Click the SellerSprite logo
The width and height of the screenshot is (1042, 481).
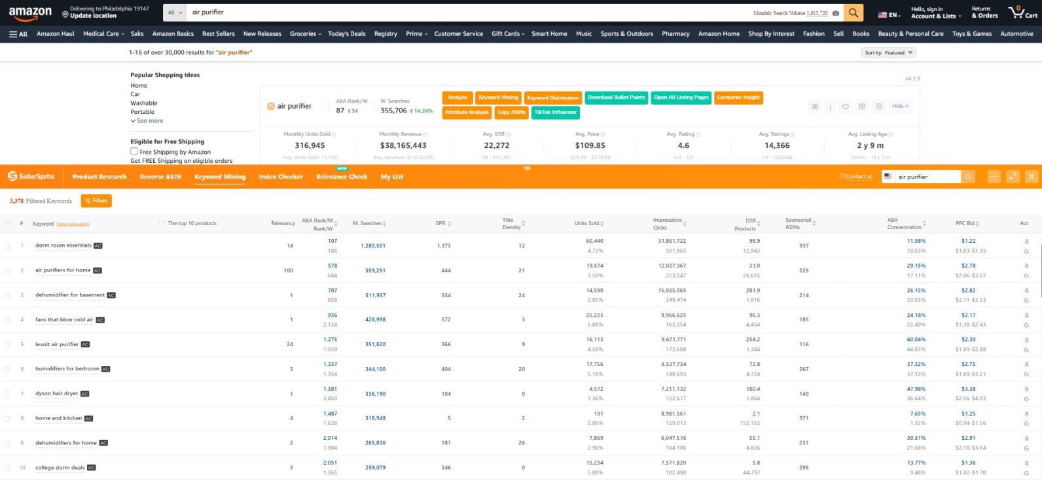31,177
